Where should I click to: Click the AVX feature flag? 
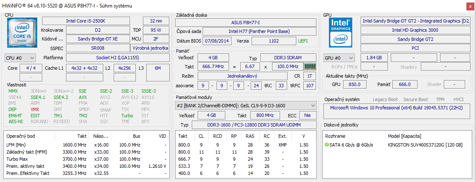pos(83,97)
